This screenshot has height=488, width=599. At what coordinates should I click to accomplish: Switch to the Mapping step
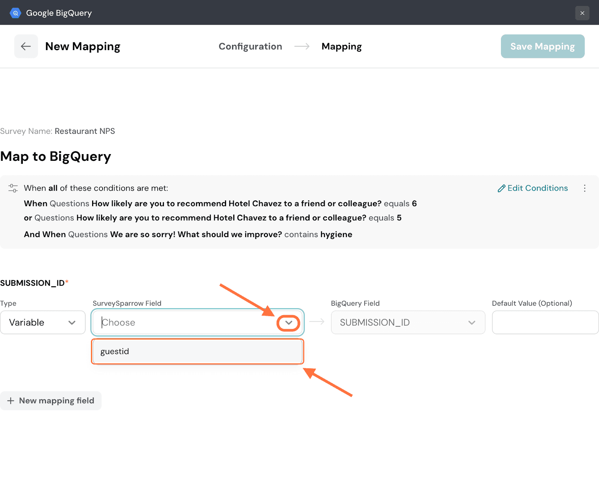pos(341,46)
